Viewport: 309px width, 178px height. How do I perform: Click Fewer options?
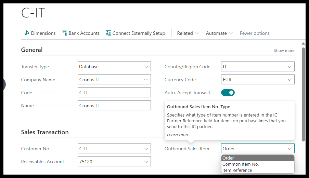255,33
